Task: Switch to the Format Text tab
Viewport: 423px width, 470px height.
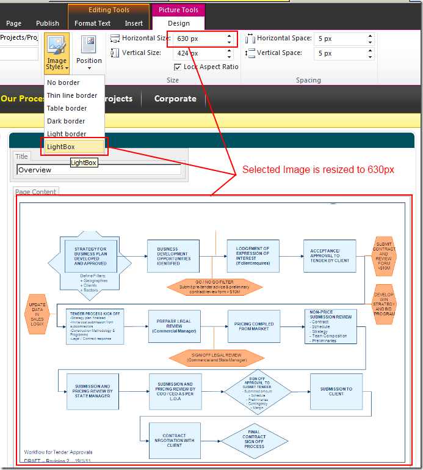Action: [x=93, y=23]
